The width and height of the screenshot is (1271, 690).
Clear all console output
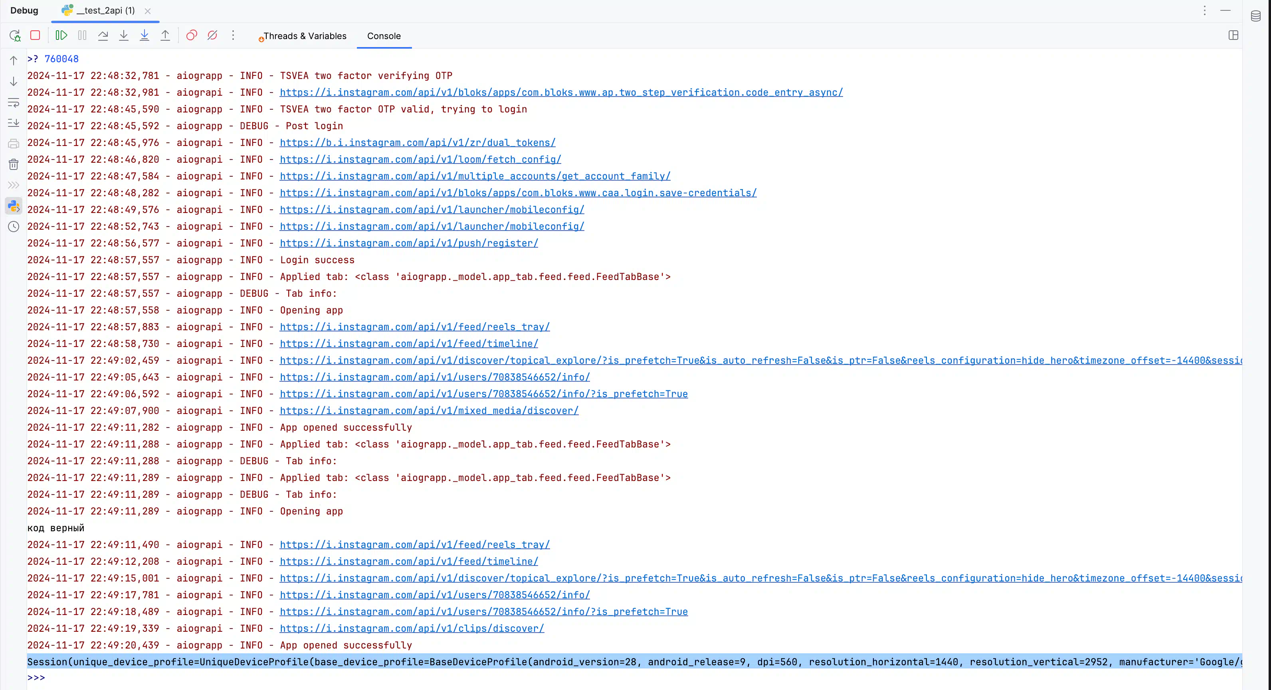click(13, 165)
